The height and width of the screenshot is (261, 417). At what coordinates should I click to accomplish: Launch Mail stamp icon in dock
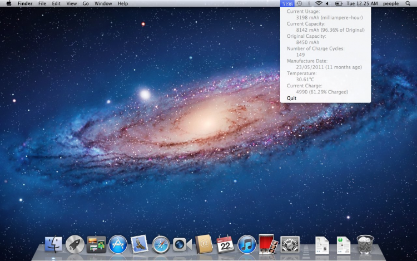139,244
